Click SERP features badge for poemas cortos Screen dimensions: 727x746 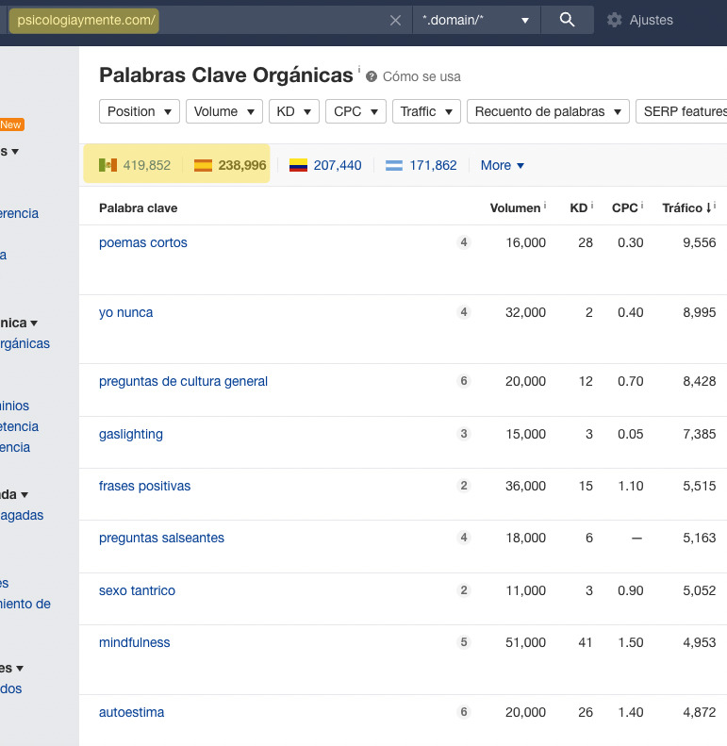coord(463,242)
